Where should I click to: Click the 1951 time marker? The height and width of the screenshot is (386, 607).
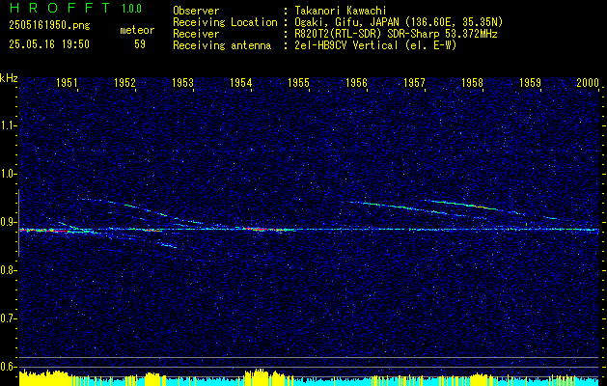67,82
